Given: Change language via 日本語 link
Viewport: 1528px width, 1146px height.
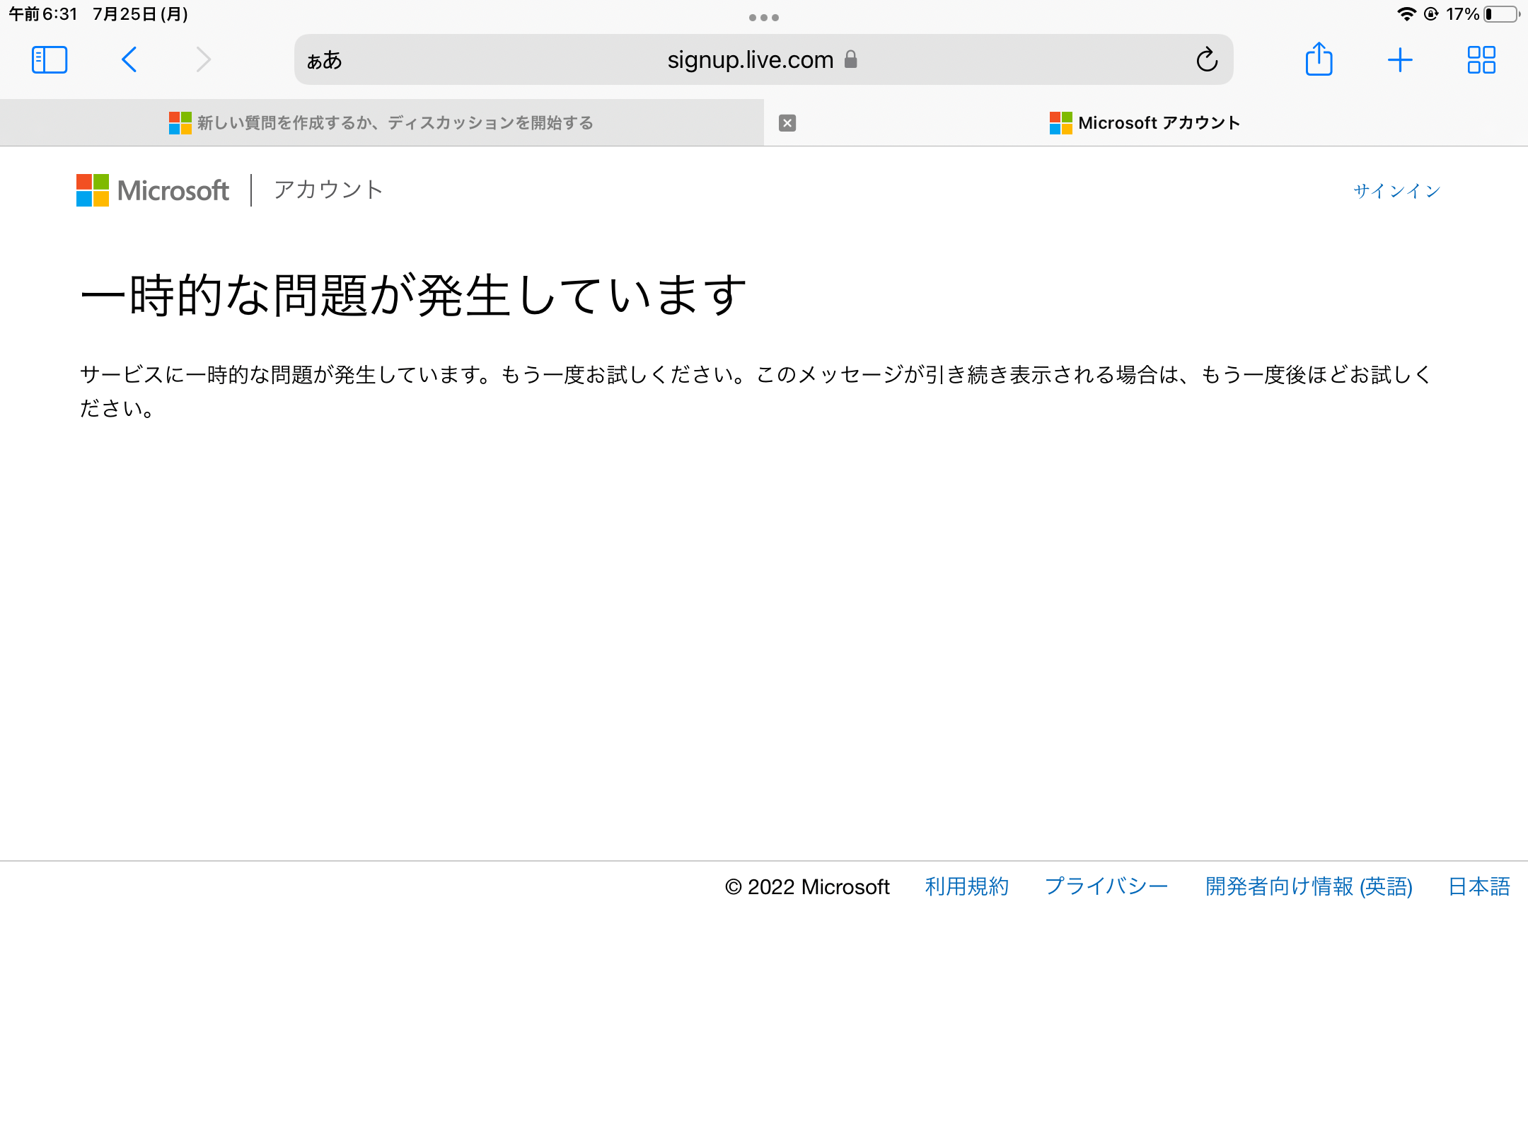Looking at the screenshot, I should 1479,886.
